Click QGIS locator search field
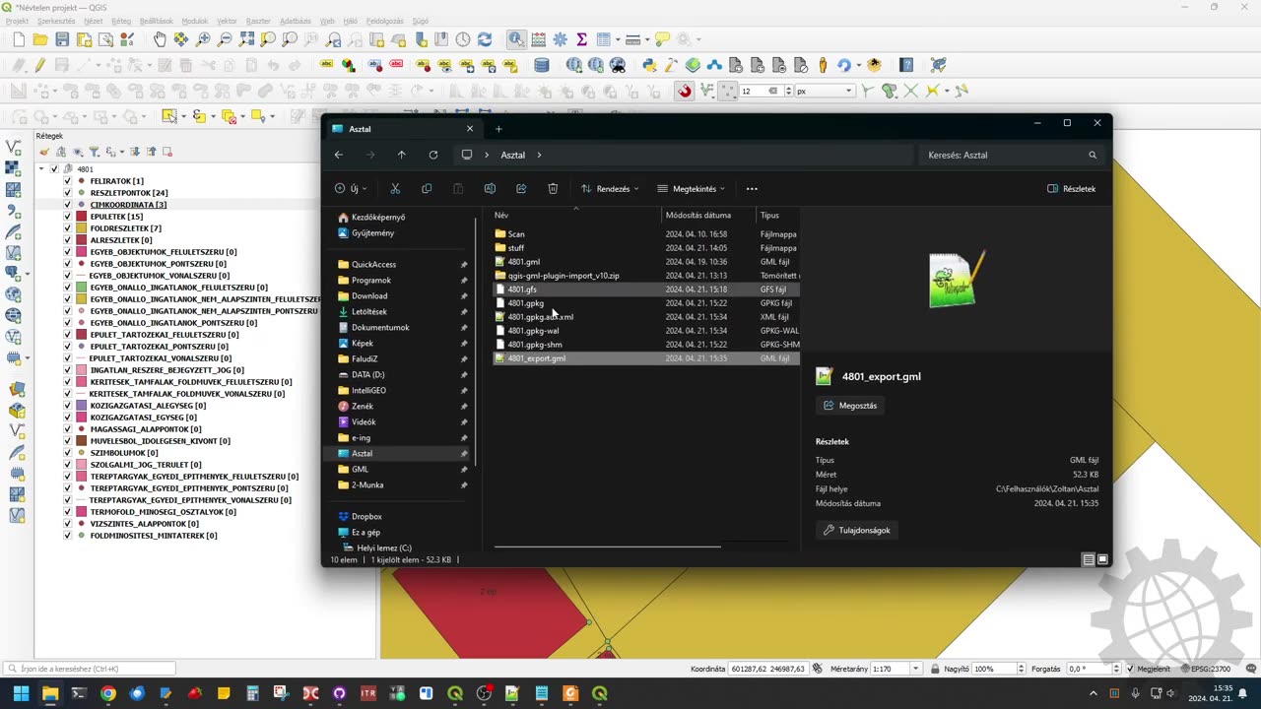1261x709 pixels. point(91,669)
